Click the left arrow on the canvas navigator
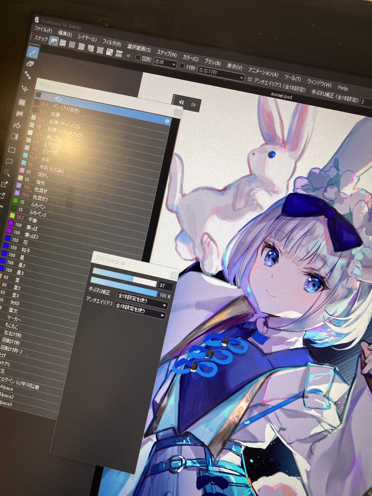372x496 pixels. tap(181, 101)
